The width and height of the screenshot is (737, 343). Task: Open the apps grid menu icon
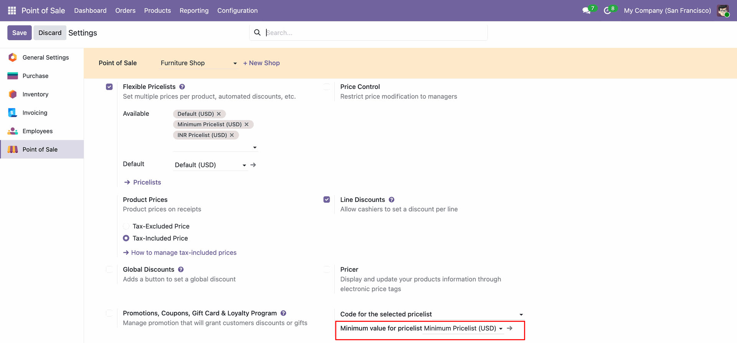click(12, 10)
